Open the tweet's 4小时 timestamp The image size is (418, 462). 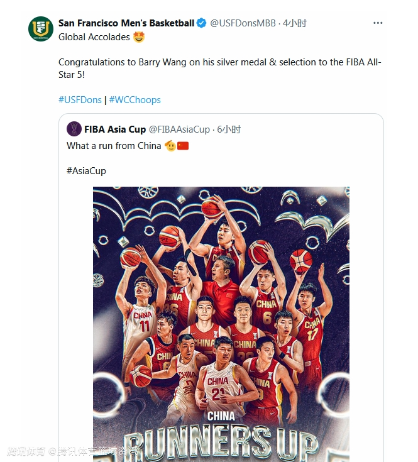tap(295, 23)
